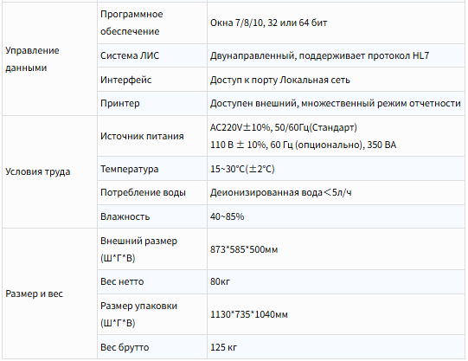This screenshot has width=468, height=361.
Task: Click the 'Управление данными' category cell
Action: [x=49, y=59]
